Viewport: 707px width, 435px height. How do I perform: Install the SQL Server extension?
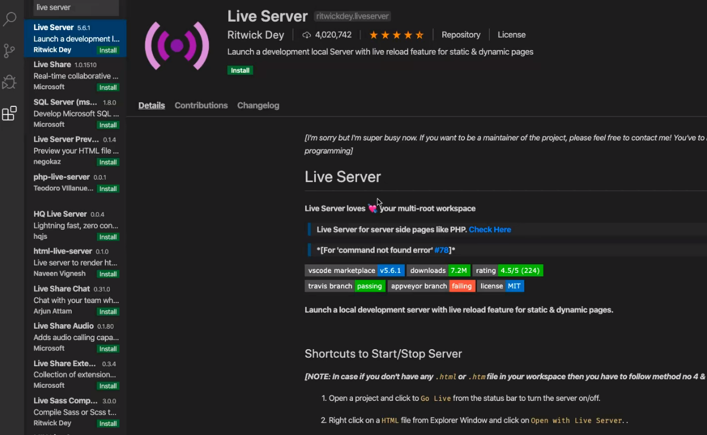click(108, 125)
